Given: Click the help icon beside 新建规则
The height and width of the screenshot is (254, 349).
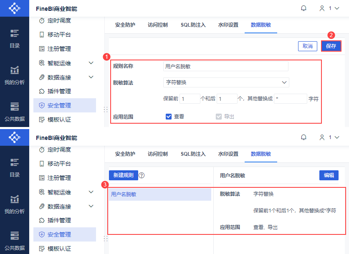Looking at the screenshot, I should pyautogui.click(x=142, y=175).
